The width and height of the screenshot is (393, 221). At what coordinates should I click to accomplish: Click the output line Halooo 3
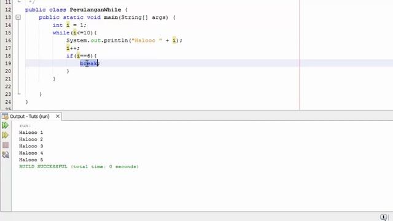tap(31, 146)
